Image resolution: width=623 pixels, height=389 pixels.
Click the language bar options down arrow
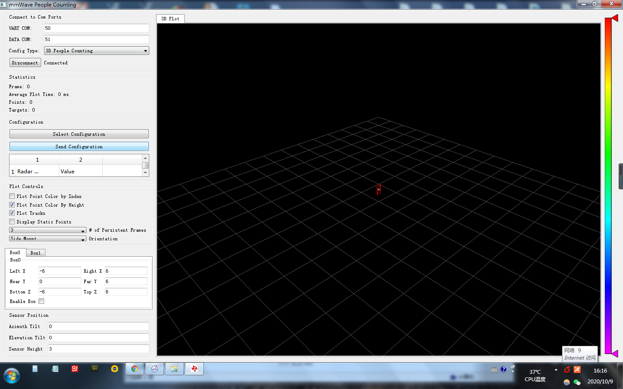coord(513,371)
